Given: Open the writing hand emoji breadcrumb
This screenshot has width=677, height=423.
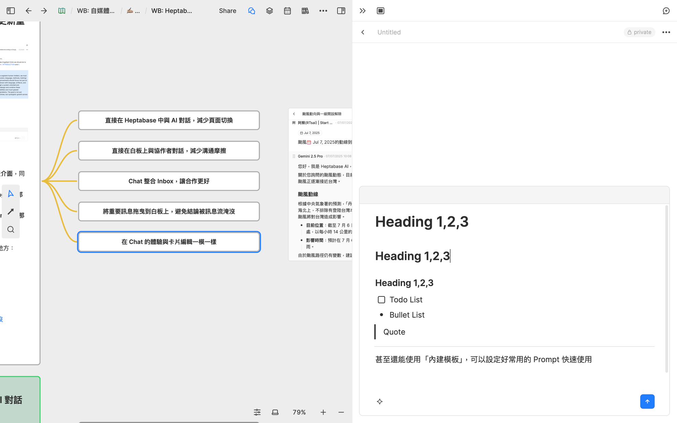Looking at the screenshot, I should click(x=133, y=11).
